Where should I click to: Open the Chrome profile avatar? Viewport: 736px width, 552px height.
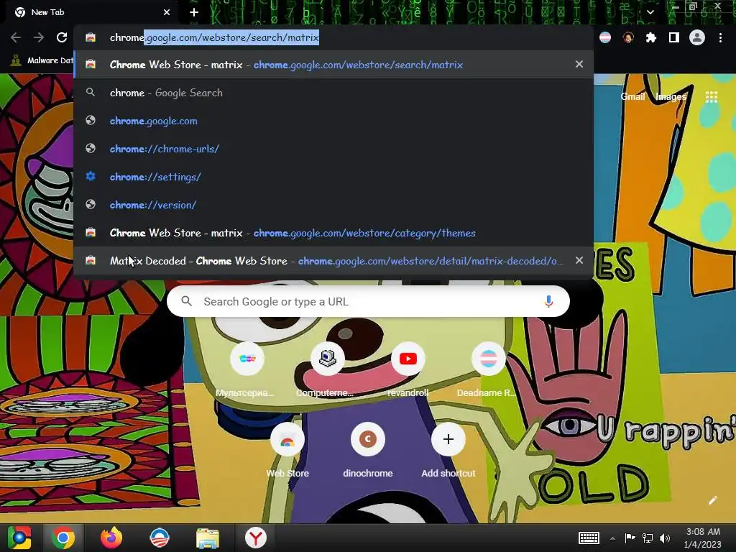point(697,37)
